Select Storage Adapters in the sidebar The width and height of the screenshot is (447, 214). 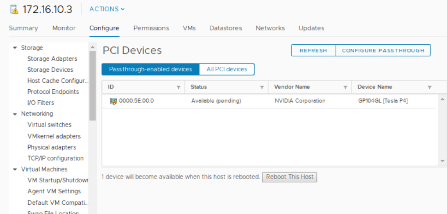click(x=52, y=59)
